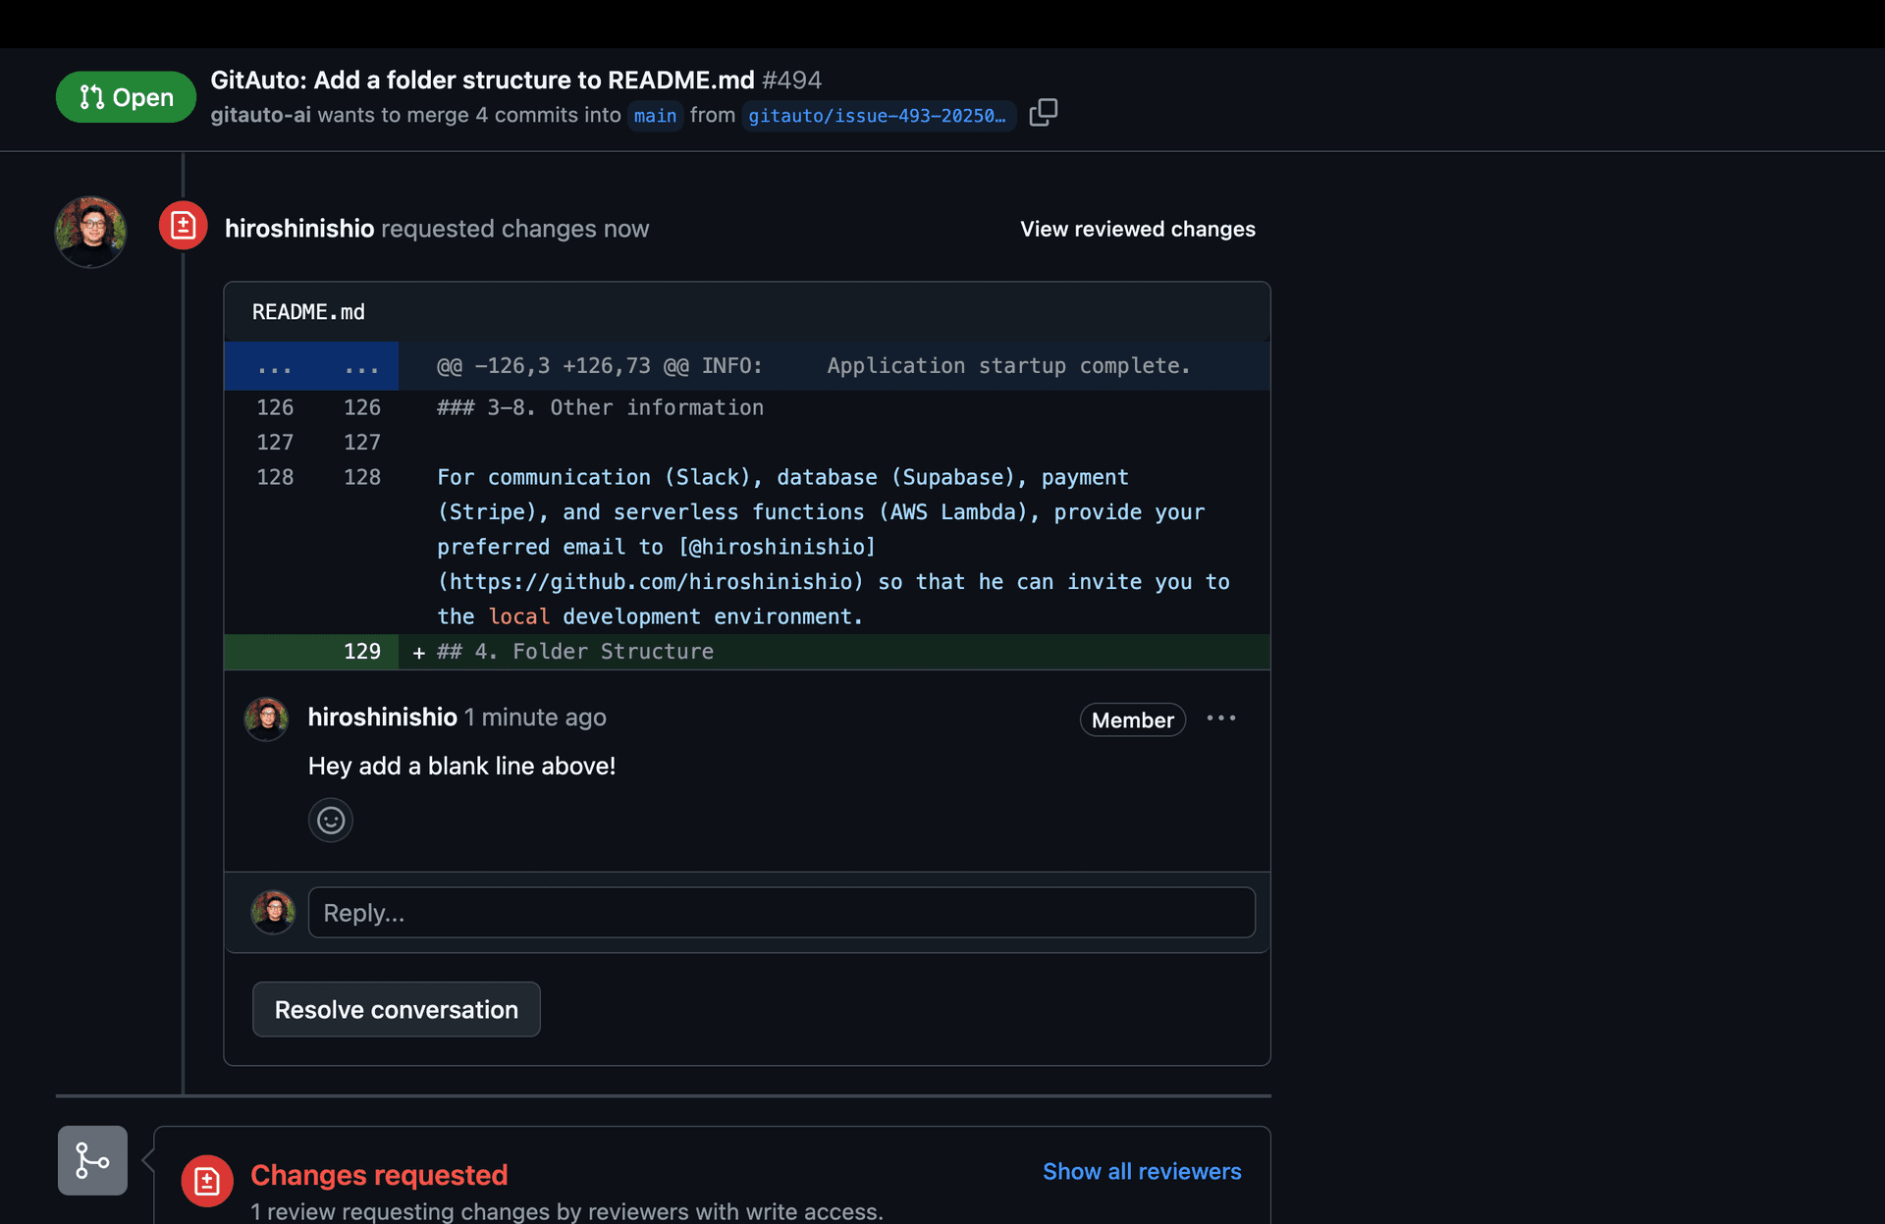Image resolution: width=1885 pixels, height=1224 pixels.
Task: Show all reviewers for the review
Action: coord(1141,1171)
